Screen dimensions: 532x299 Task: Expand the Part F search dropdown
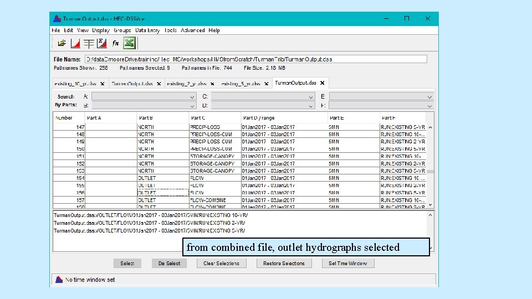coord(429,106)
